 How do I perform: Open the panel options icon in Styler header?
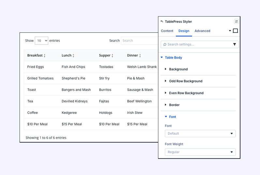point(236,21)
